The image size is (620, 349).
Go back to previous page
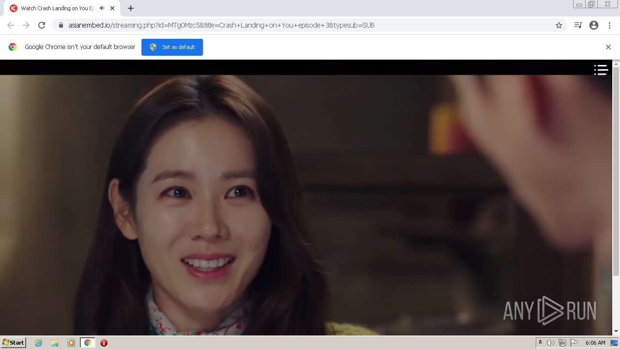click(11, 25)
